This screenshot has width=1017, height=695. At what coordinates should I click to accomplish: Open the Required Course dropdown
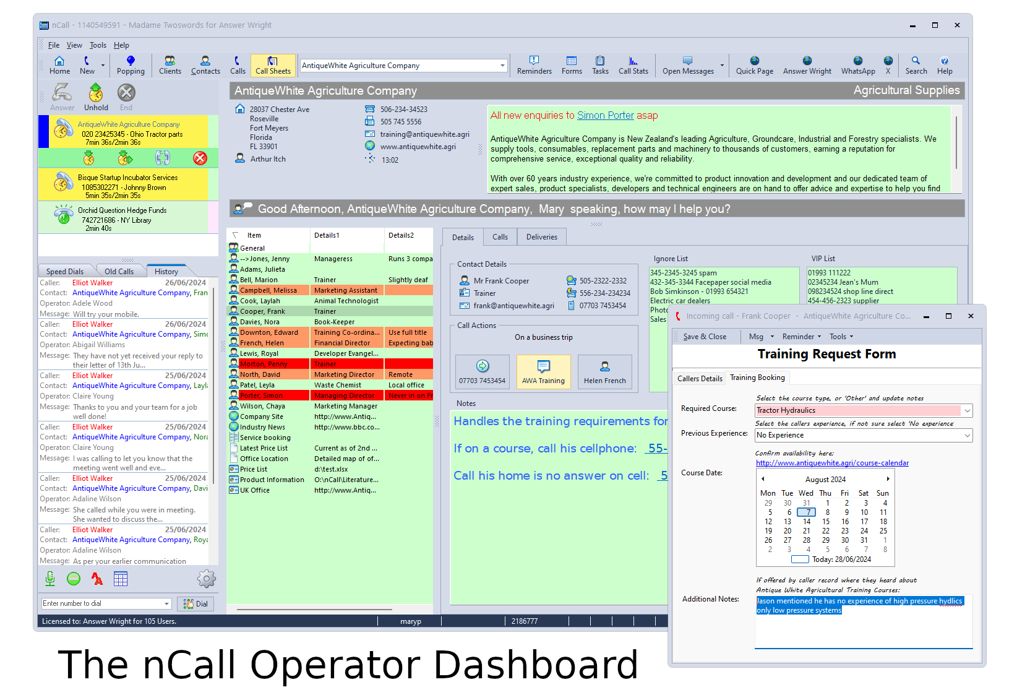(x=967, y=410)
